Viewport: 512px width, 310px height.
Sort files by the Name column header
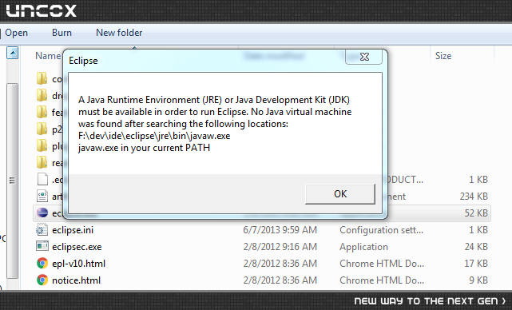(x=48, y=56)
